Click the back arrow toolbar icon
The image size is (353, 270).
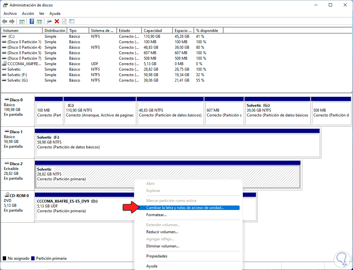coord(5,21)
